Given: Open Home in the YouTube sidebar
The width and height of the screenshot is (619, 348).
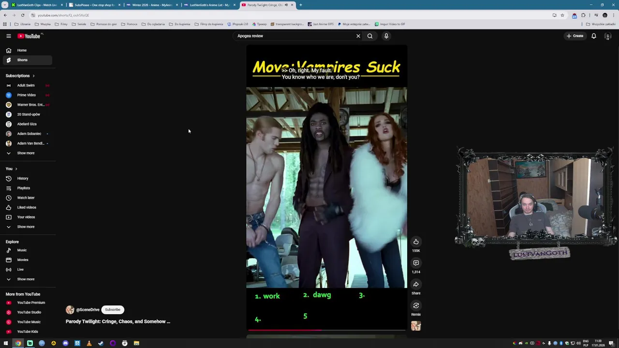Looking at the screenshot, I should pyautogui.click(x=27, y=50).
